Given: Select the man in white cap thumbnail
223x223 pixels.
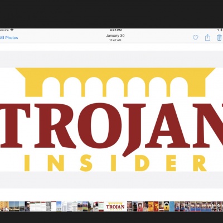Looking at the screenshot, I should 27,206.
